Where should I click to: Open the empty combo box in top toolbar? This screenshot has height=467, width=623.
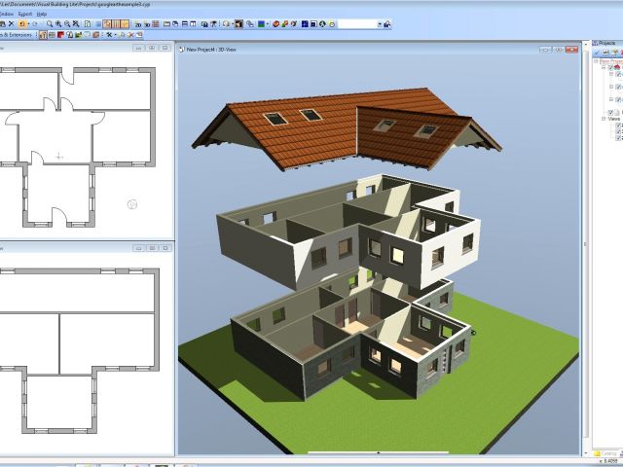pyautogui.click(x=360, y=23)
